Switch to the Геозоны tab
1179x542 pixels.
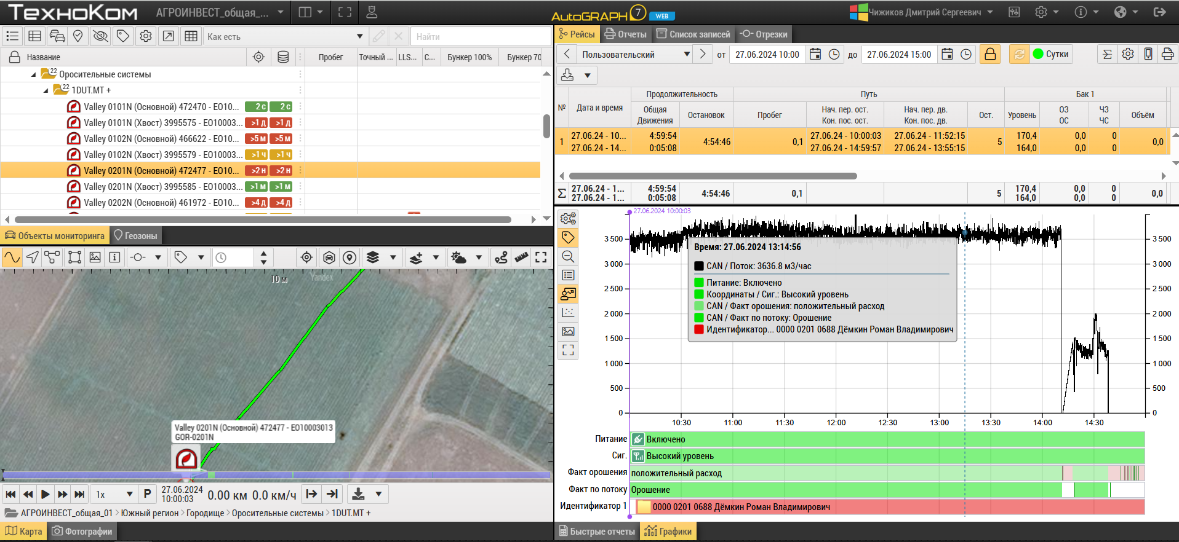pyautogui.click(x=135, y=235)
